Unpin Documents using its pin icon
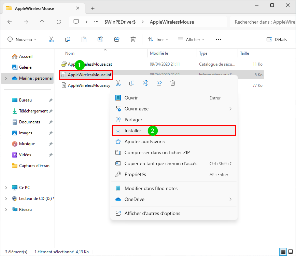This screenshot has width=296, height=256. click(x=51, y=122)
